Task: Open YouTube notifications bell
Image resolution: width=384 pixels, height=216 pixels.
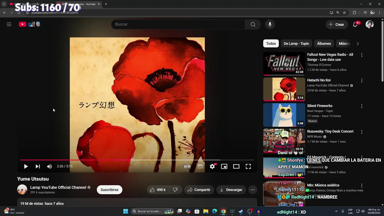Action: point(355,24)
